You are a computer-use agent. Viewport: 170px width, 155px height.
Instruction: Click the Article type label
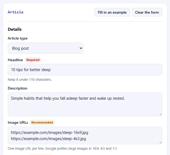pos(18,38)
